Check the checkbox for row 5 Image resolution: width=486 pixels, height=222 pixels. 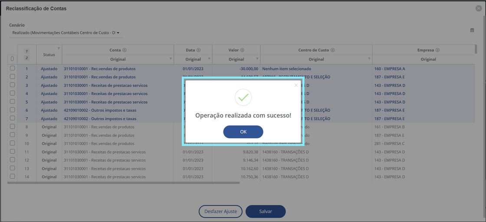(13, 102)
